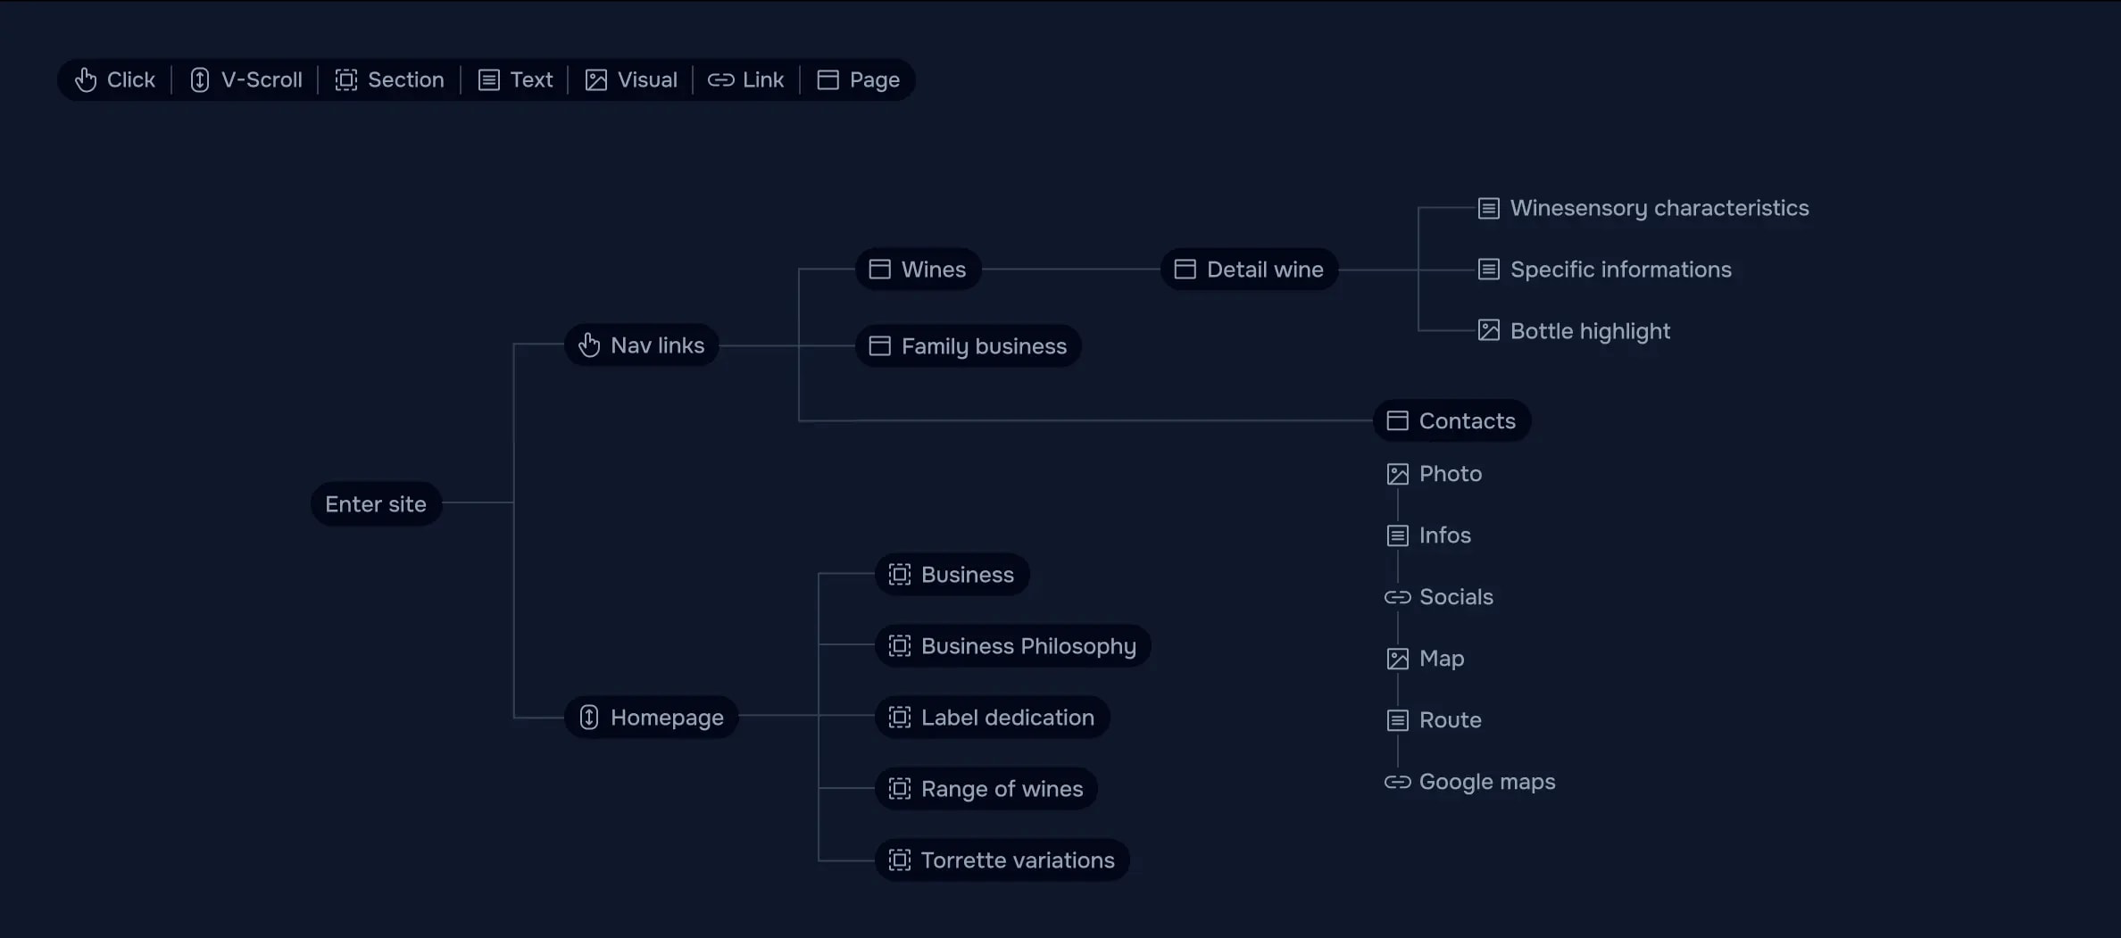This screenshot has height=938, width=2121.
Task: Click the Link legend chain icon
Action: click(x=721, y=80)
